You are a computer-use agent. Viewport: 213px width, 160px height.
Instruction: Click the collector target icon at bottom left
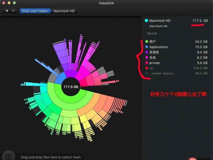pos(9,157)
